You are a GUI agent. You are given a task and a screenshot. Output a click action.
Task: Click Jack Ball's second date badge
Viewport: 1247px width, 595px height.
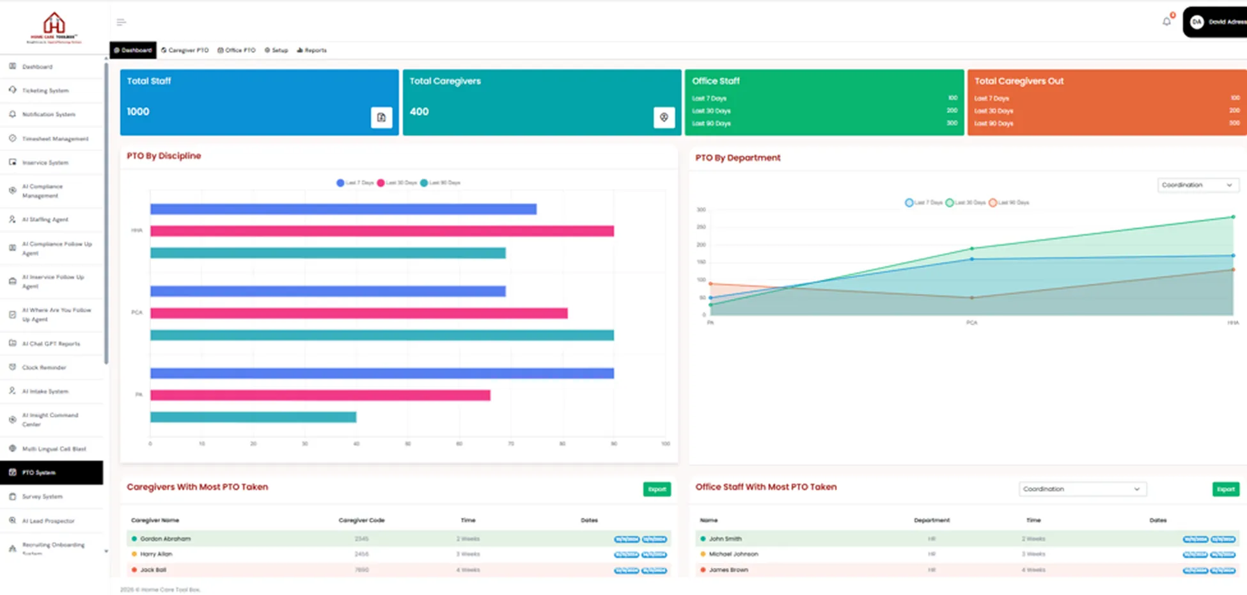pos(654,570)
